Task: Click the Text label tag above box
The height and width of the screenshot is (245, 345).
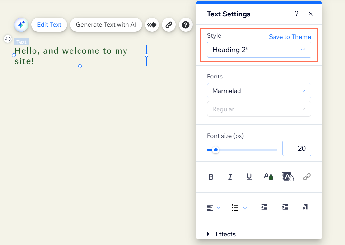Action: click(x=21, y=42)
